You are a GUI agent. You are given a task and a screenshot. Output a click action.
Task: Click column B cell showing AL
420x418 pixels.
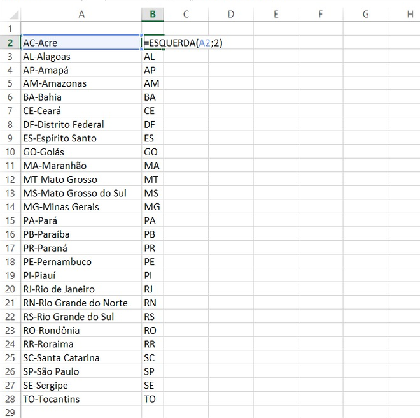[153, 56]
